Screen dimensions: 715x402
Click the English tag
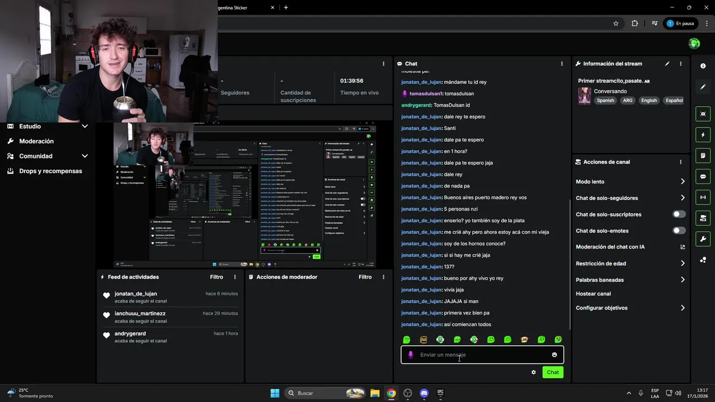pyautogui.click(x=649, y=100)
